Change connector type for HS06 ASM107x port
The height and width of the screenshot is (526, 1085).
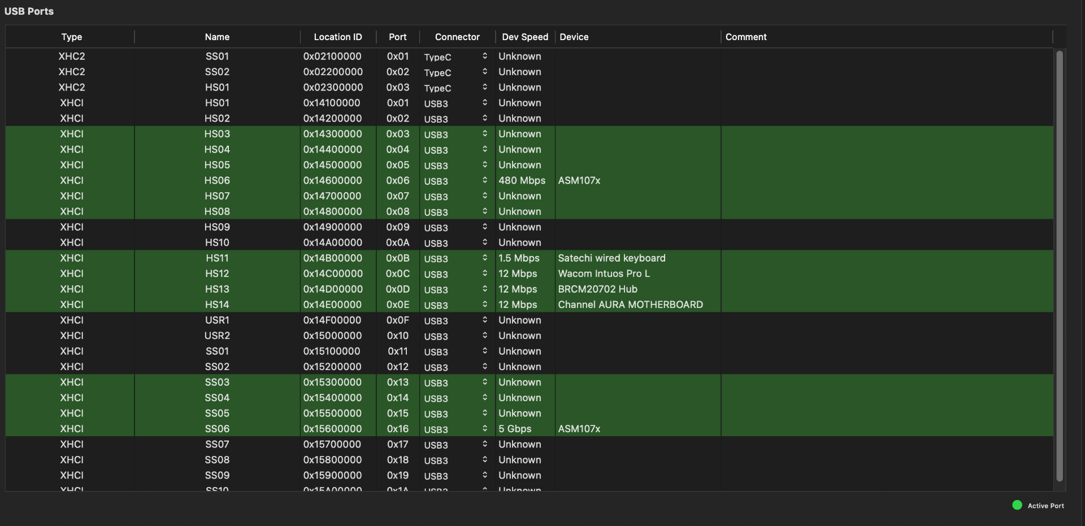point(455,181)
